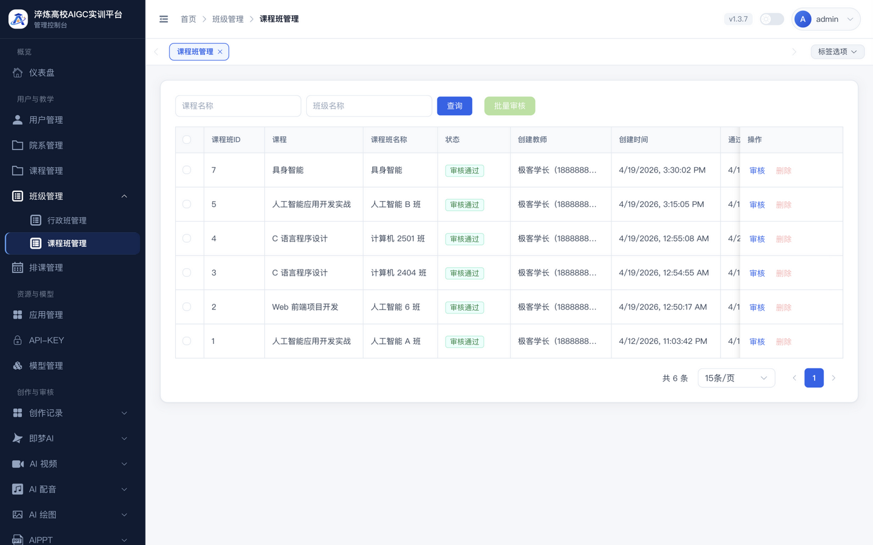Open the 标签选项 dropdown
This screenshot has width=873, height=545.
(837, 52)
